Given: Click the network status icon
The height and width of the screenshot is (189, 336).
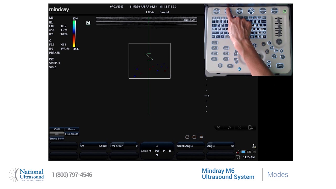Looking at the screenshot, I should tap(238, 152).
